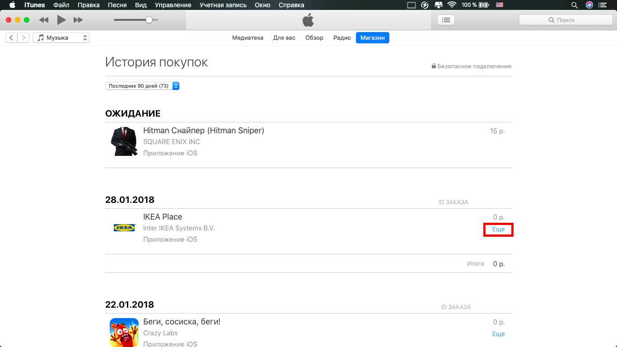Focus the Поиск search field
This screenshot has width=617, height=347.
pyautogui.click(x=566, y=20)
